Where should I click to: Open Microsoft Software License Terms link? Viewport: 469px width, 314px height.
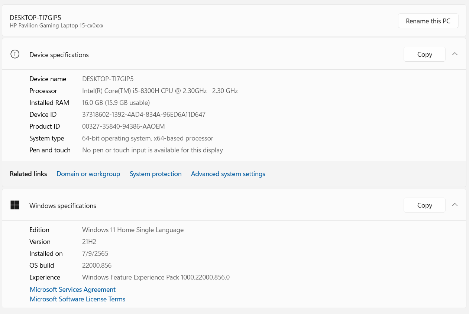click(77, 299)
